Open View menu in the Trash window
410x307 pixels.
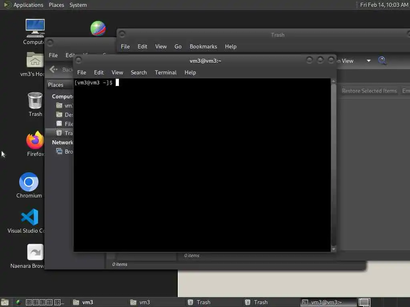161,46
